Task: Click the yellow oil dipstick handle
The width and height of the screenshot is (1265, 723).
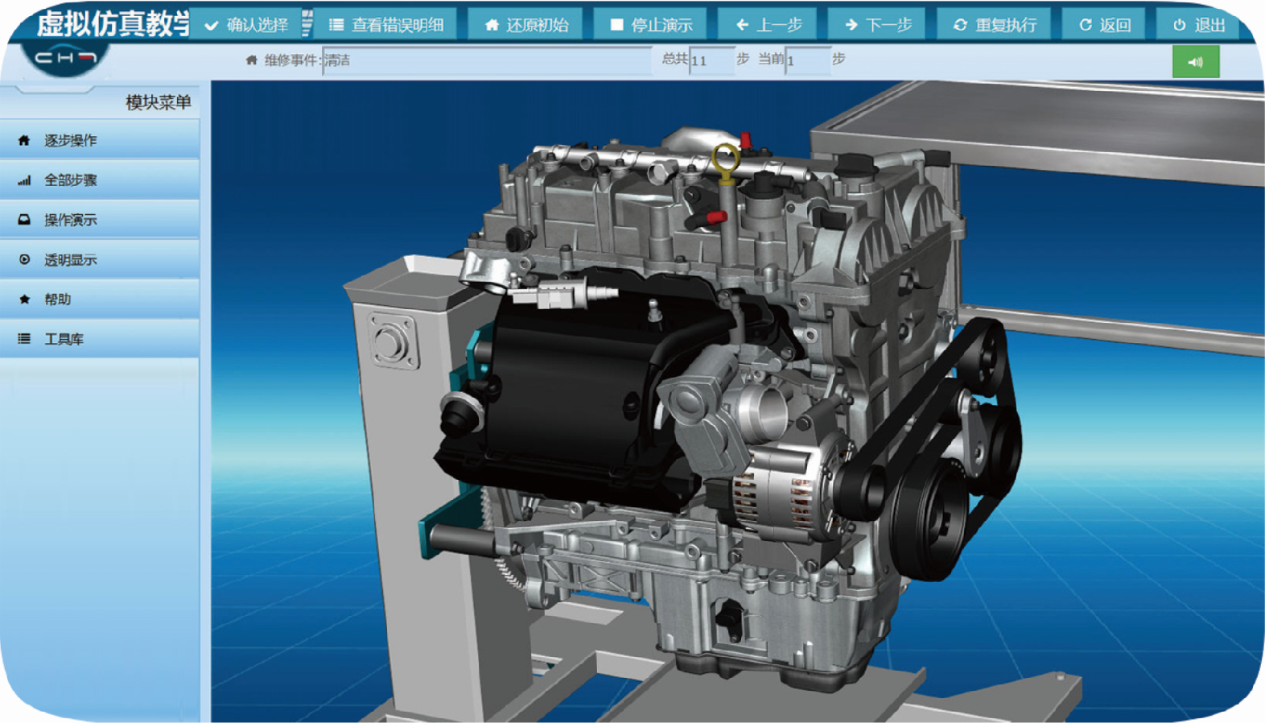Action: [725, 159]
